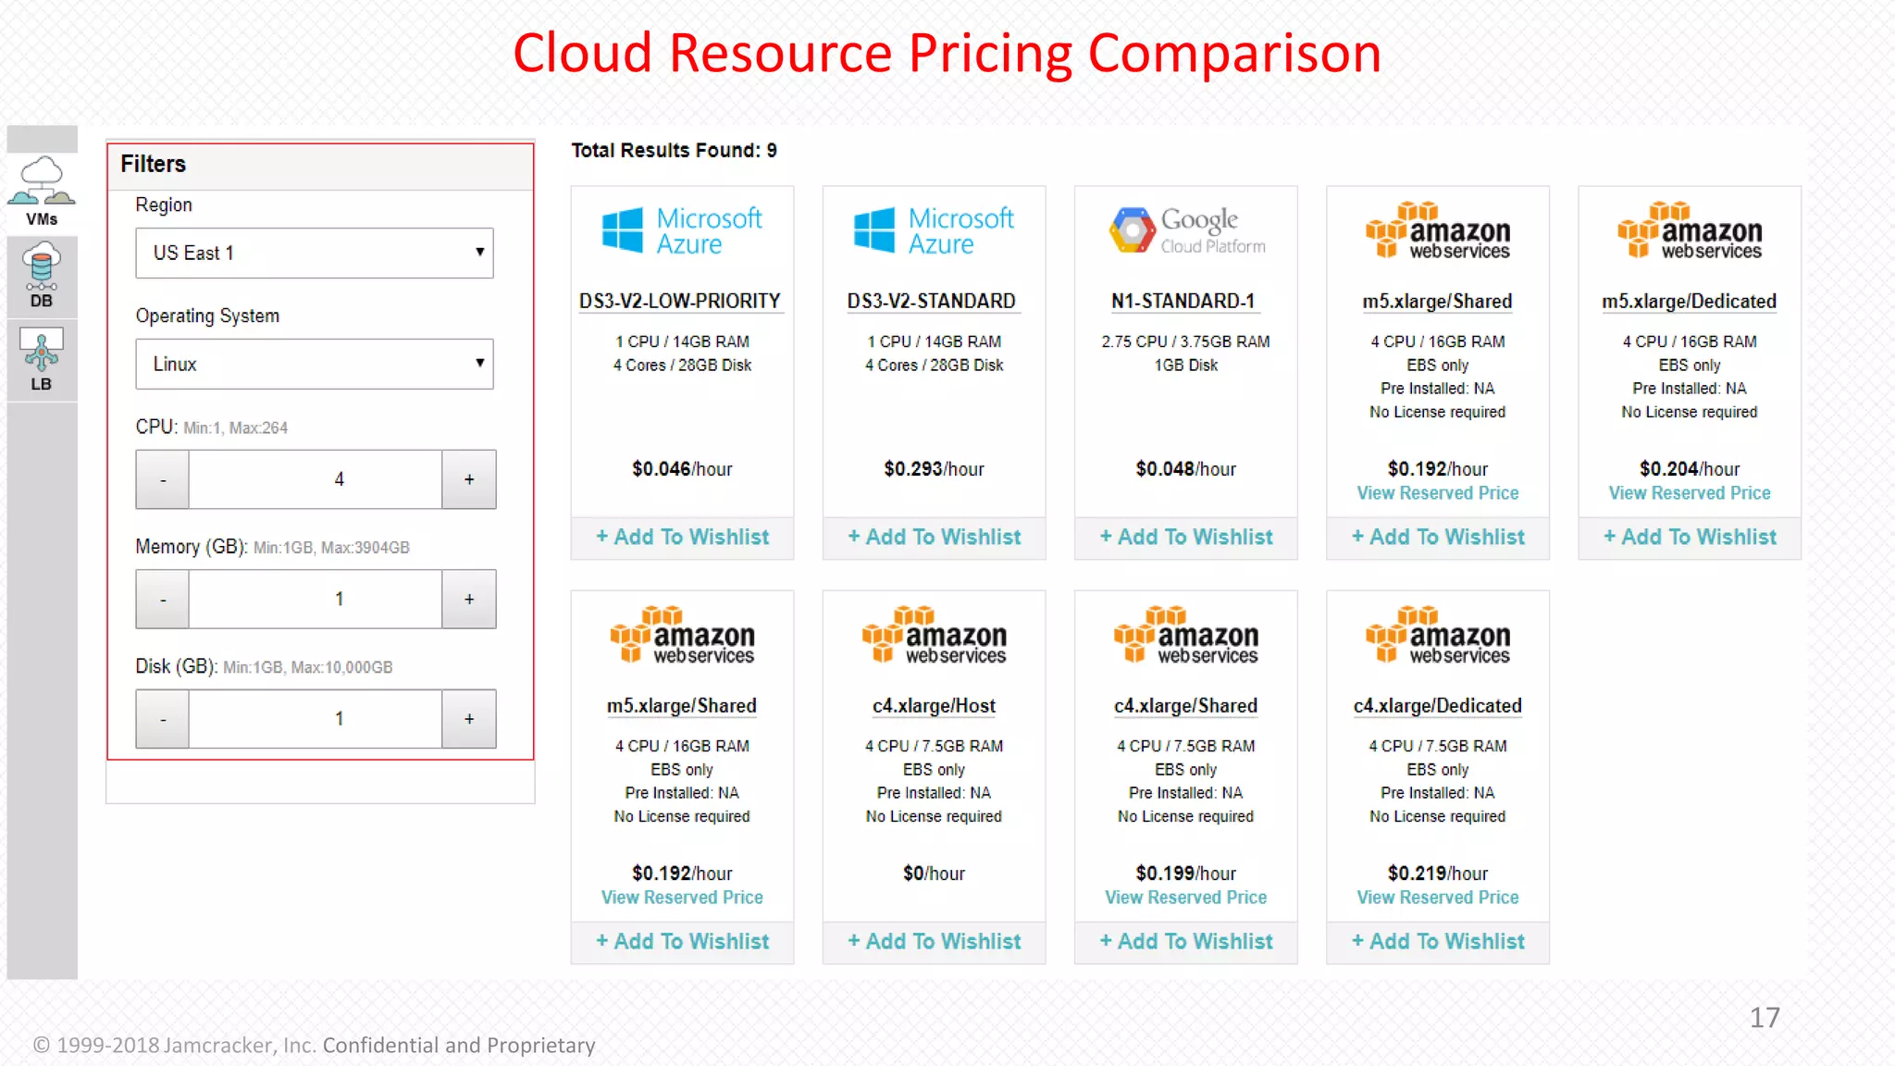Image resolution: width=1895 pixels, height=1066 pixels.
Task: Increase the CPU count with plus button
Action: 469,479
